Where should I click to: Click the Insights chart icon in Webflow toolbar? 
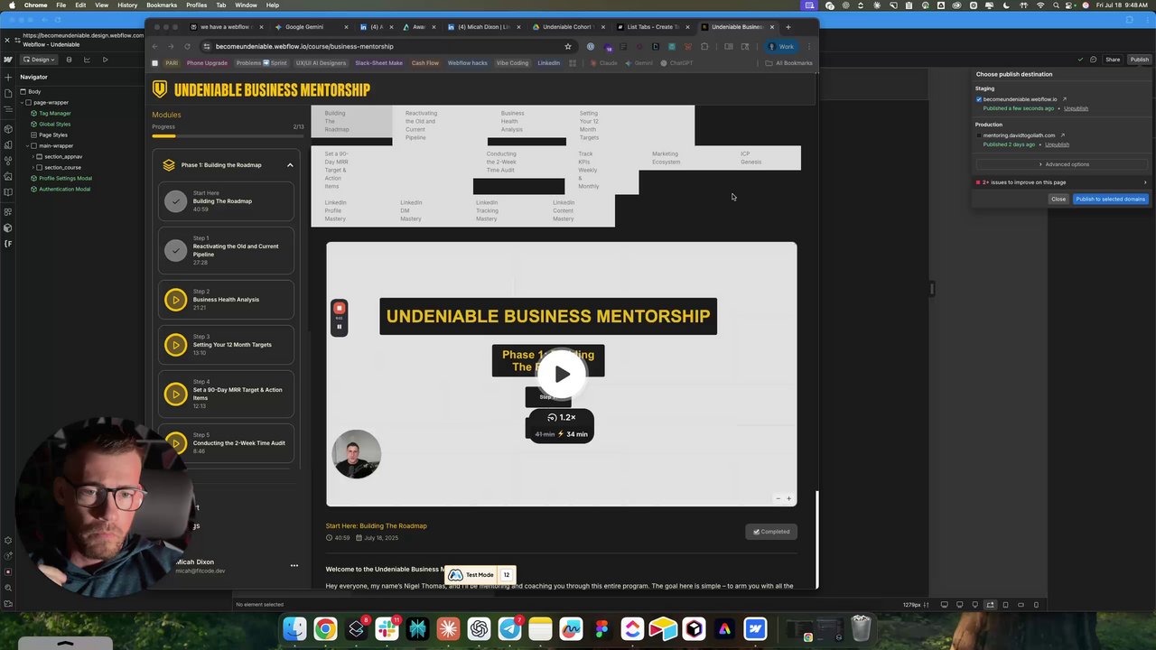(87, 60)
